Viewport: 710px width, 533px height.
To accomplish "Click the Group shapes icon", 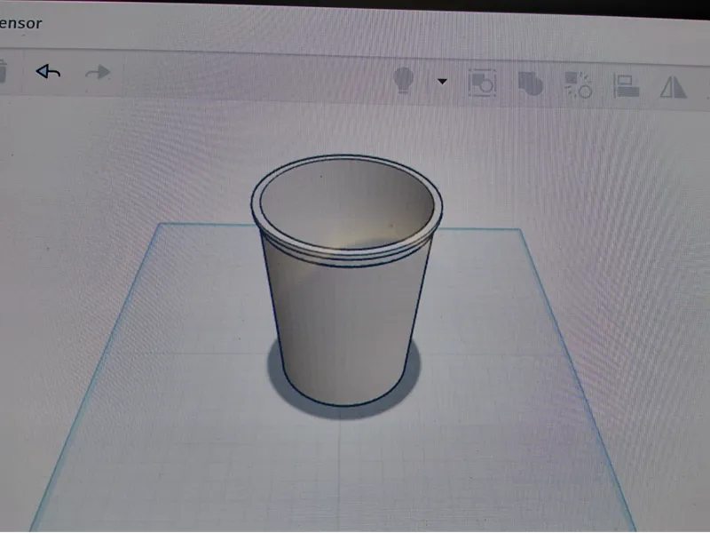I will pos(530,84).
